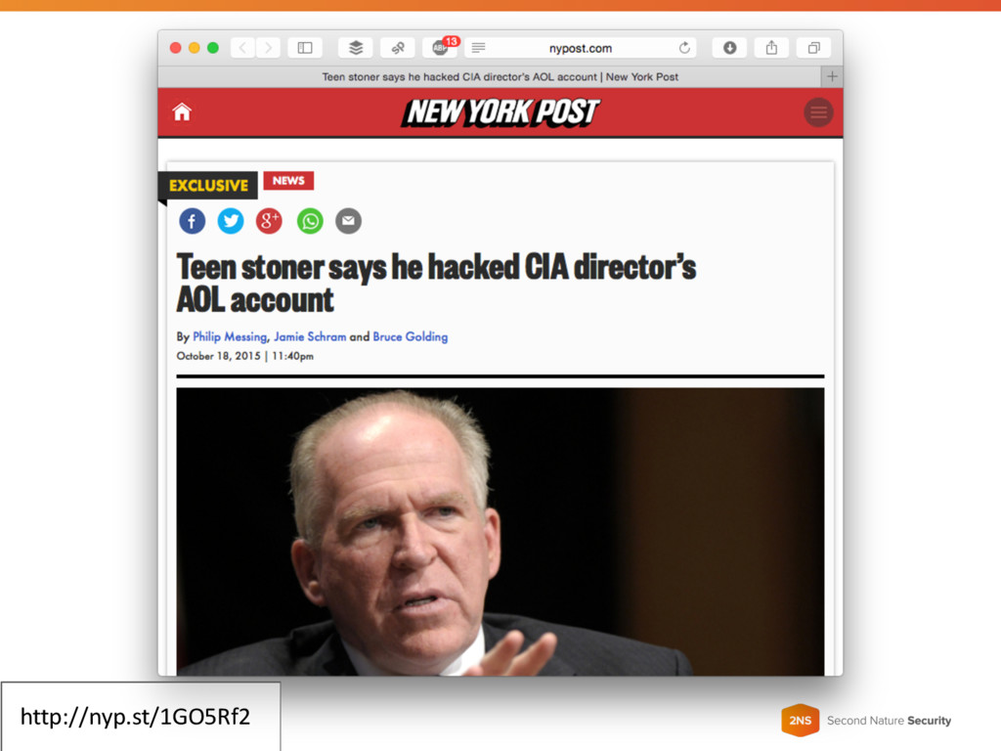Open the hamburger menu in red header
The height and width of the screenshot is (751, 1001).
point(818,112)
